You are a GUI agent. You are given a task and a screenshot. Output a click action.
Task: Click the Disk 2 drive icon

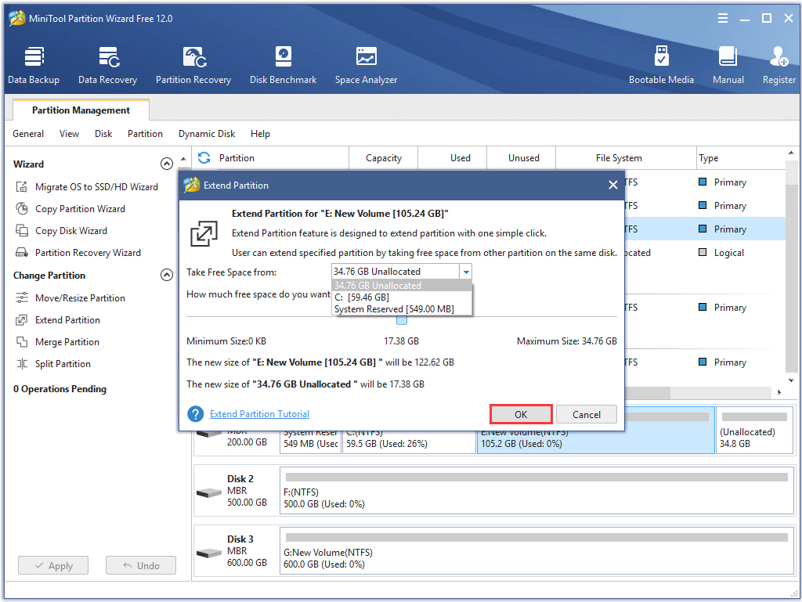click(209, 493)
